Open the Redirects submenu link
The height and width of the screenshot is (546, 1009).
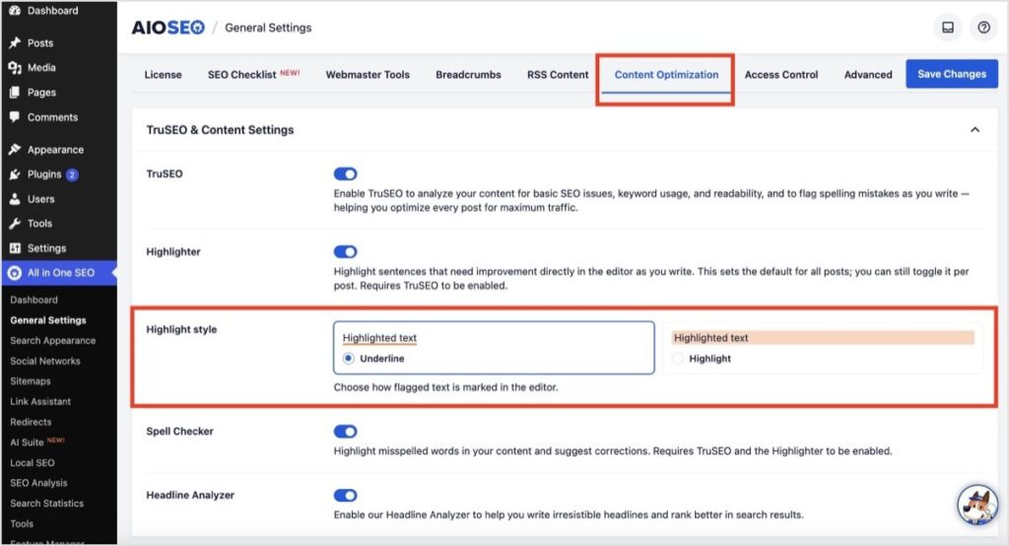(x=31, y=423)
